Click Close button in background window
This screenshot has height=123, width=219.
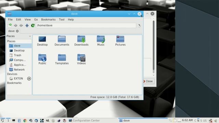coord(149,81)
